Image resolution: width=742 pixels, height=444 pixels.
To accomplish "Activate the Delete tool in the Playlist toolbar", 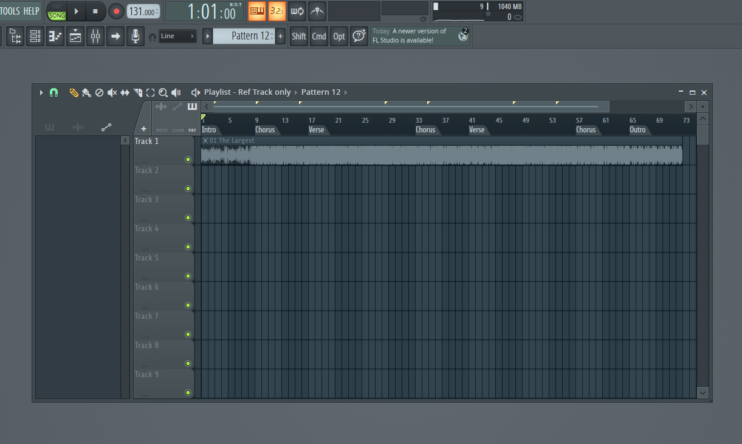I will point(99,92).
